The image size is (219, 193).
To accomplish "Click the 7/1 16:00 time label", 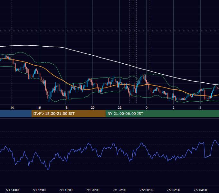I will pyautogui.click(x=39, y=190).
